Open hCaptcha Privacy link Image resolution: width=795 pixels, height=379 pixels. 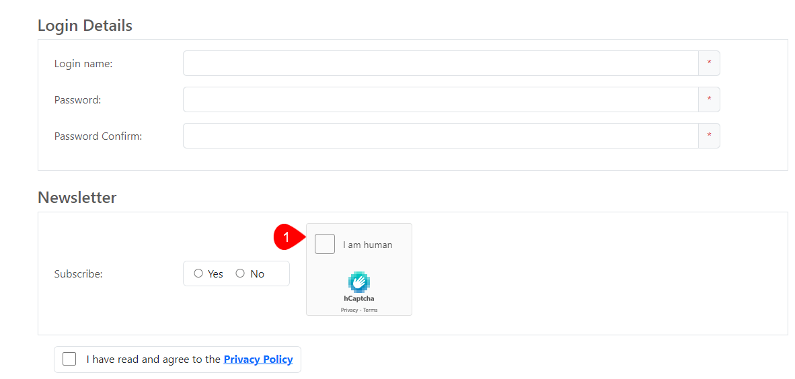click(349, 310)
